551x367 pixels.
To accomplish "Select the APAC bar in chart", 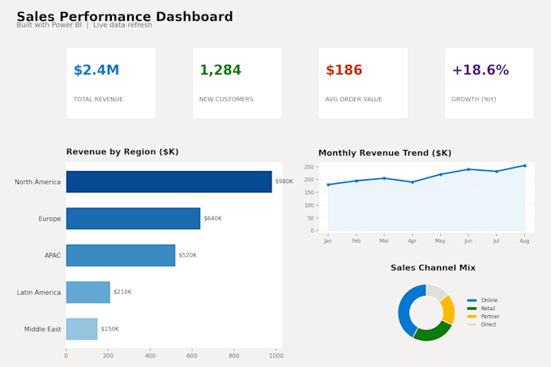I will coord(121,255).
